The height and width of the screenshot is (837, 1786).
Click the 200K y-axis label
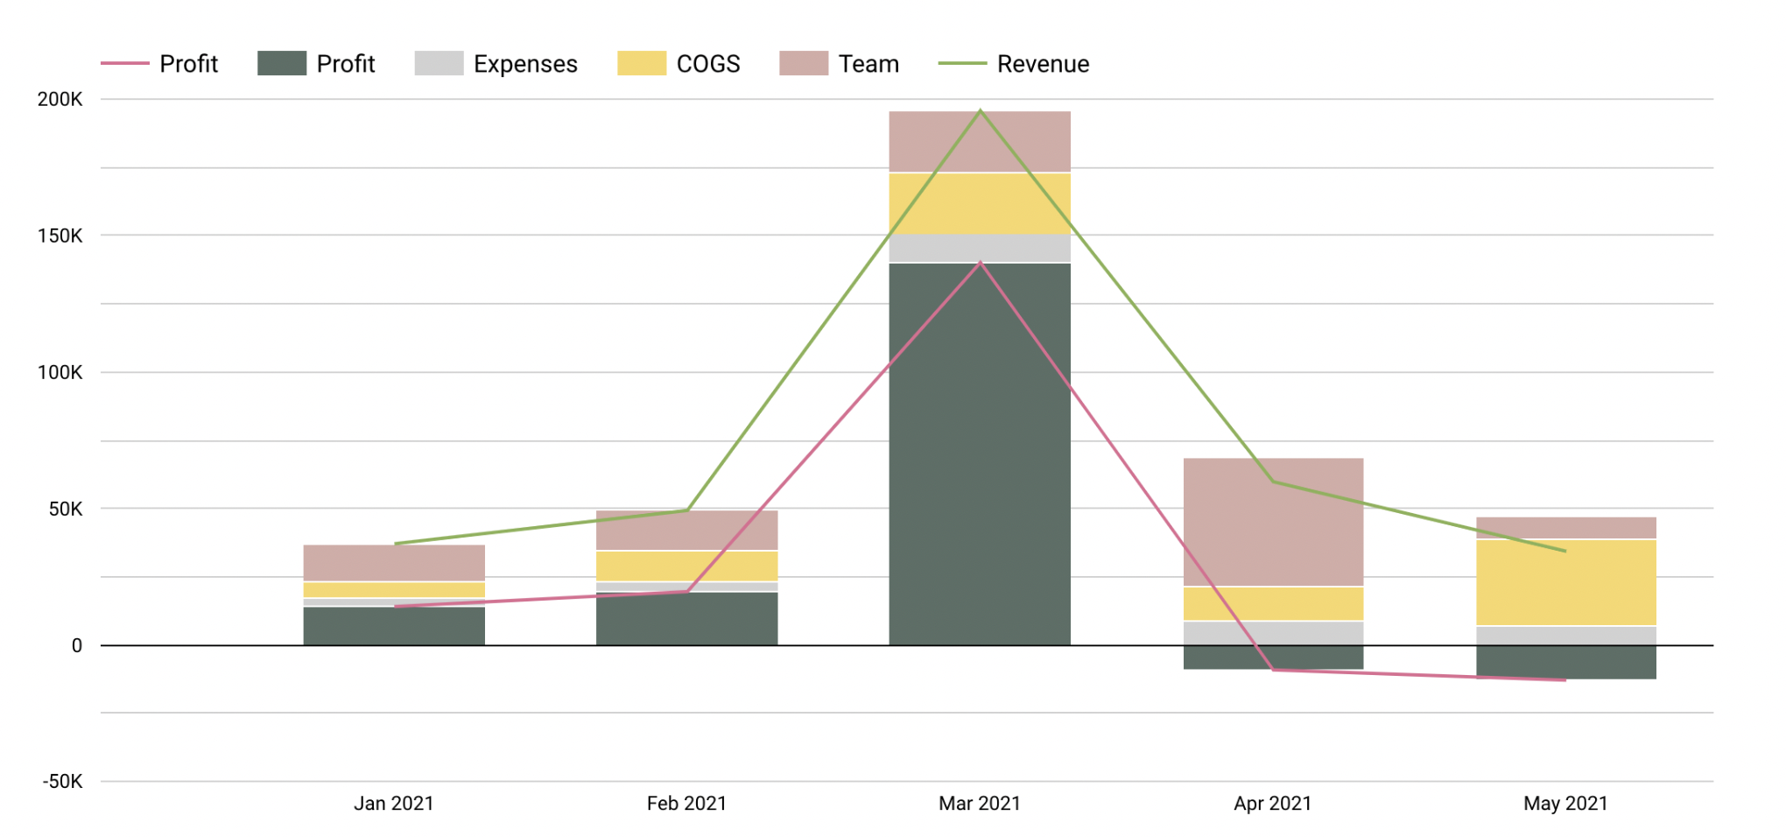pyautogui.click(x=60, y=99)
